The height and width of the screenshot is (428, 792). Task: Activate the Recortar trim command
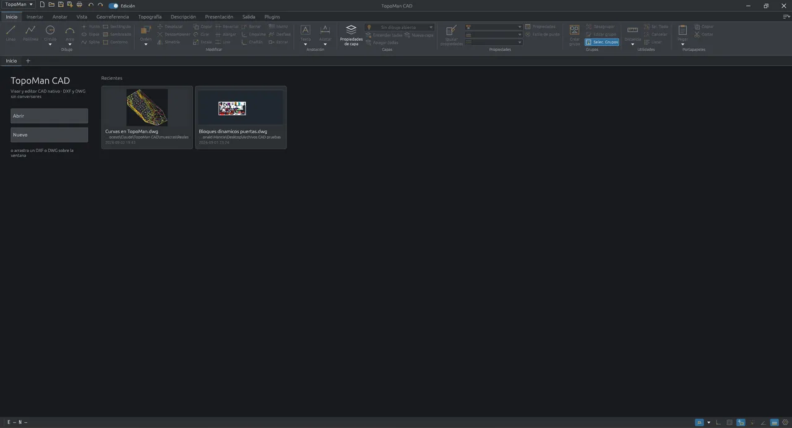226,27
